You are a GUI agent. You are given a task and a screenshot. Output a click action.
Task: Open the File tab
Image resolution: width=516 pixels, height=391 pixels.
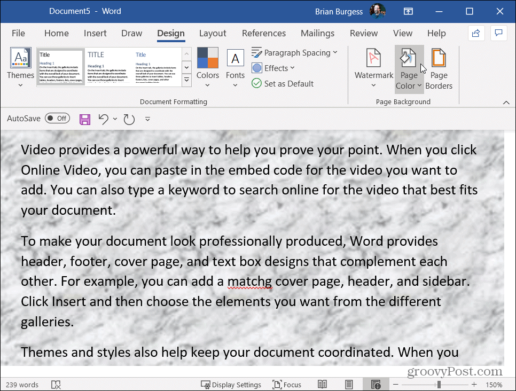(18, 33)
